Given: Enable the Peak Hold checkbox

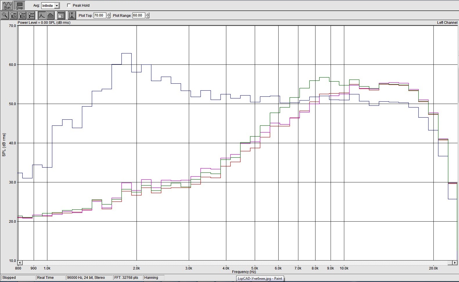Looking at the screenshot, I should pyautogui.click(x=69, y=5).
